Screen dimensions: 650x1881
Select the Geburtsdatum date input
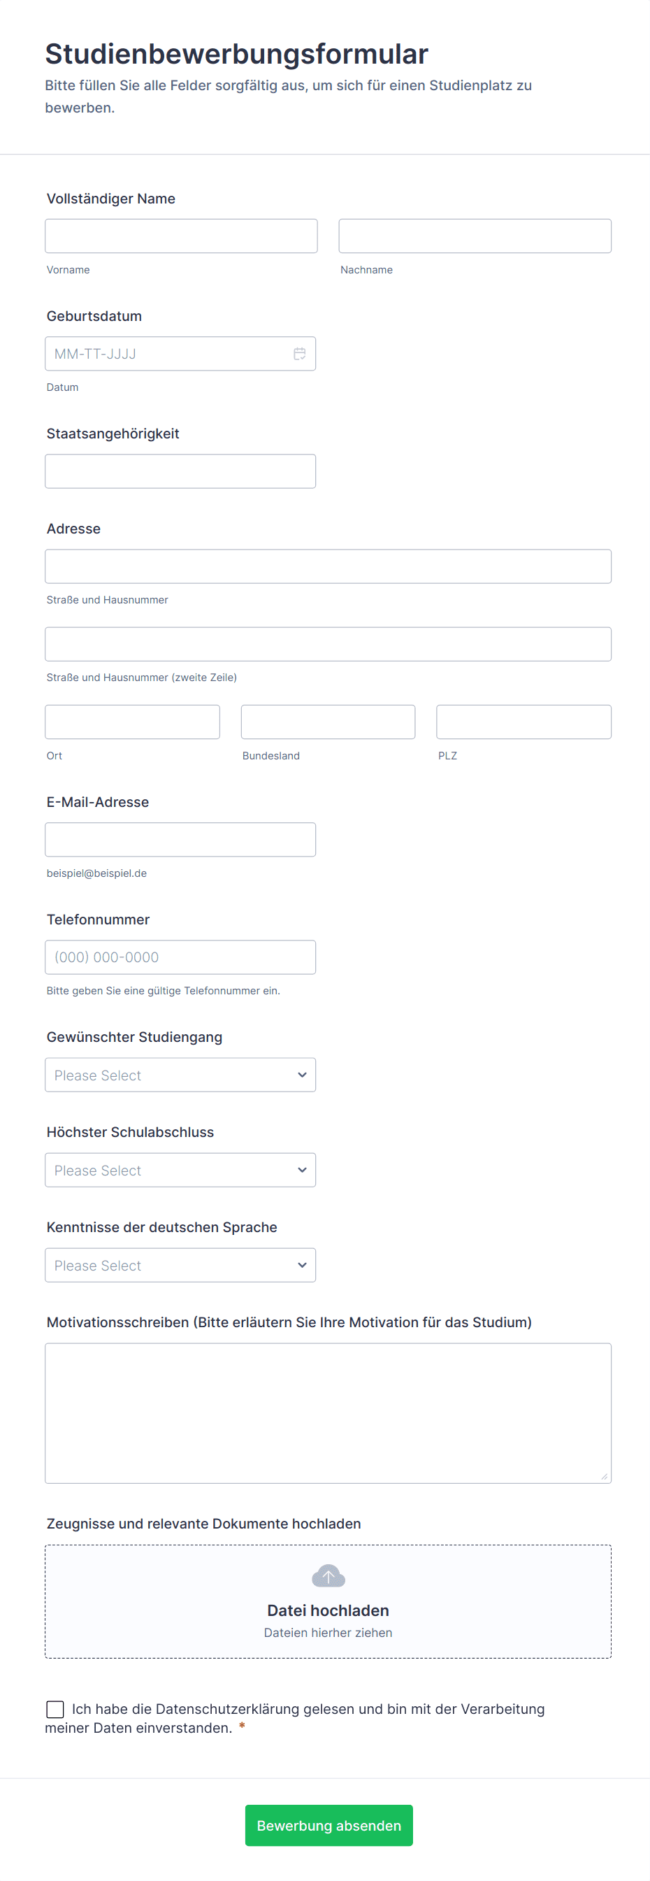pyautogui.click(x=168, y=354)
